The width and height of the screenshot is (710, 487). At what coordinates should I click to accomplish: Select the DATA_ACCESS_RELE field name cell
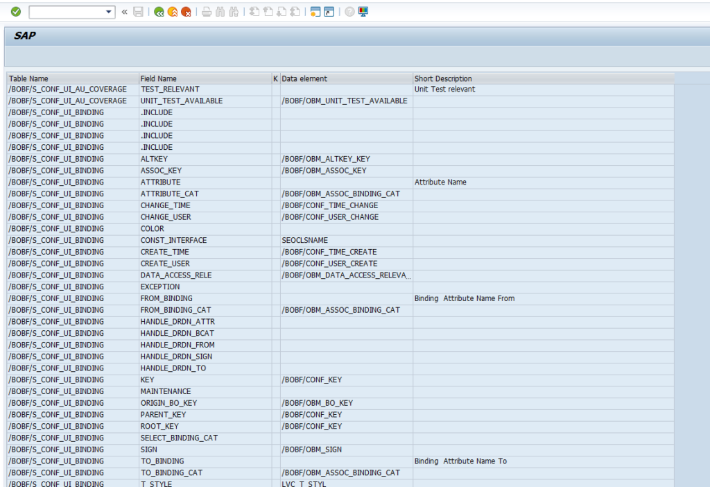(x=205, y=275)
